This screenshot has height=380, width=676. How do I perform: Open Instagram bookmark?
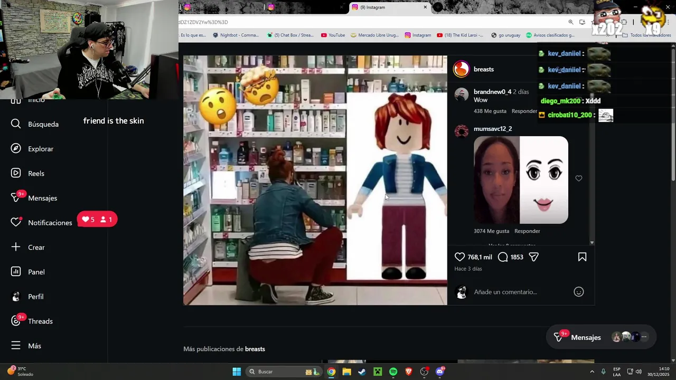418,35
